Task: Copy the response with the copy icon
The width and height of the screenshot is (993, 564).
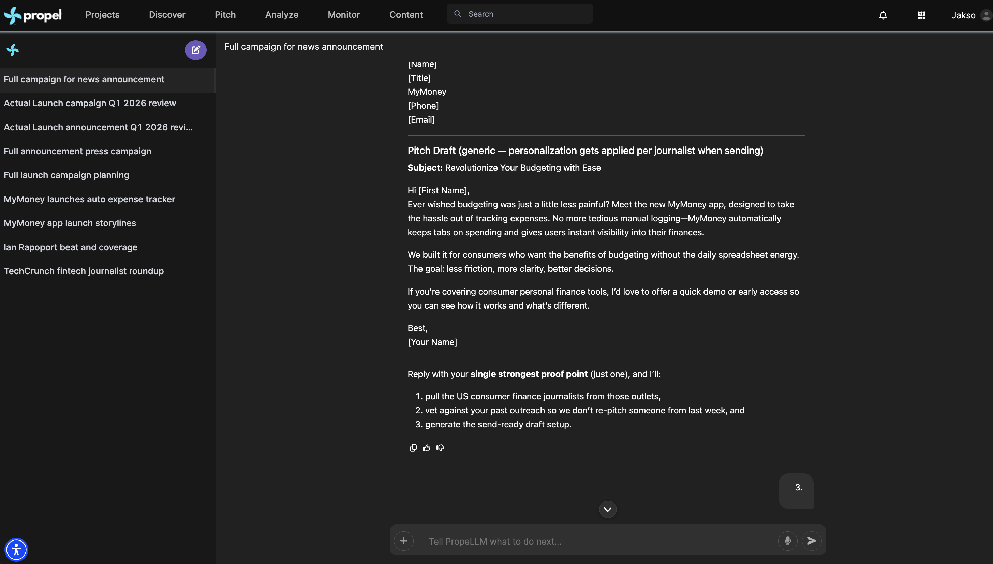Action: click(413, 448)
